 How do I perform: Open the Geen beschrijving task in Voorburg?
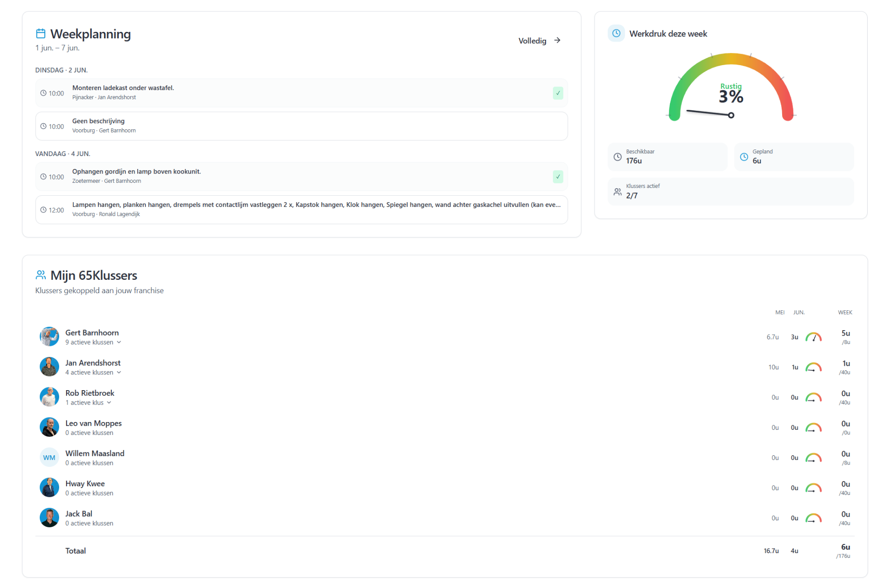301,126
